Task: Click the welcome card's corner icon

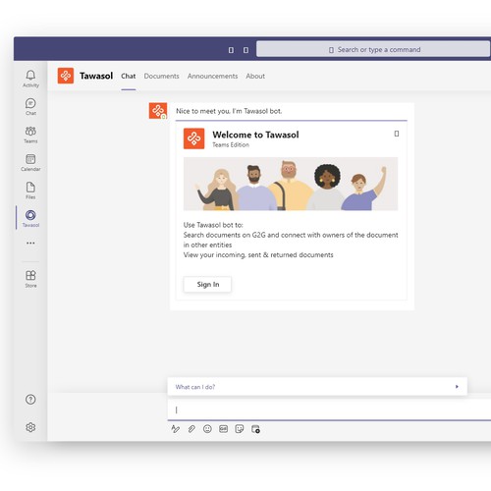Action: pyautogui.click(x=397, y=134)
